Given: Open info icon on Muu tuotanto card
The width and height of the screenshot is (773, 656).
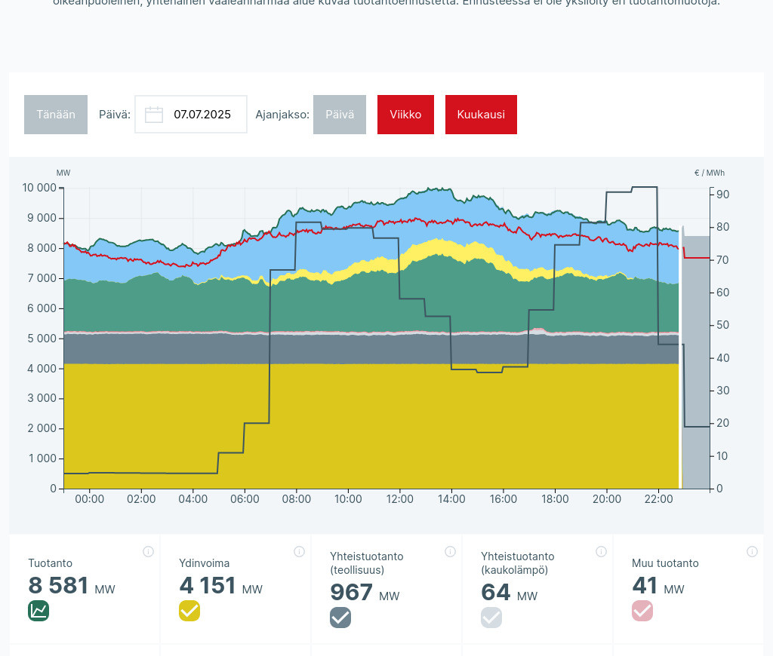Looking at the screenshot, I should point(752,552).
